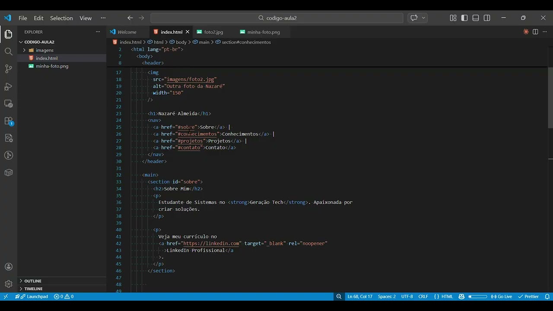553x311 pixels.
Task: Click the zoom magnifier in status bar
Action: pyautogui.click(x=339, y=296)
